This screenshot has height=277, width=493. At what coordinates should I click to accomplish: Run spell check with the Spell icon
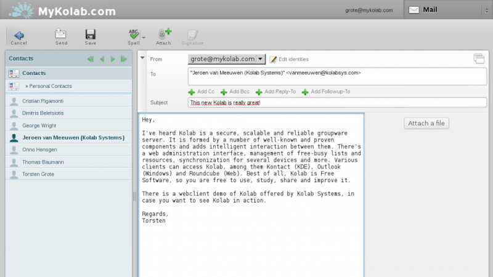(133, 34)
